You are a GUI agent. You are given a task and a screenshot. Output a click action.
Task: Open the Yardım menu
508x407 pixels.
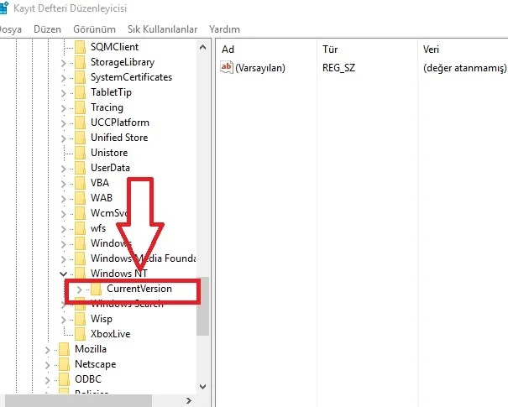coord(223,29)
